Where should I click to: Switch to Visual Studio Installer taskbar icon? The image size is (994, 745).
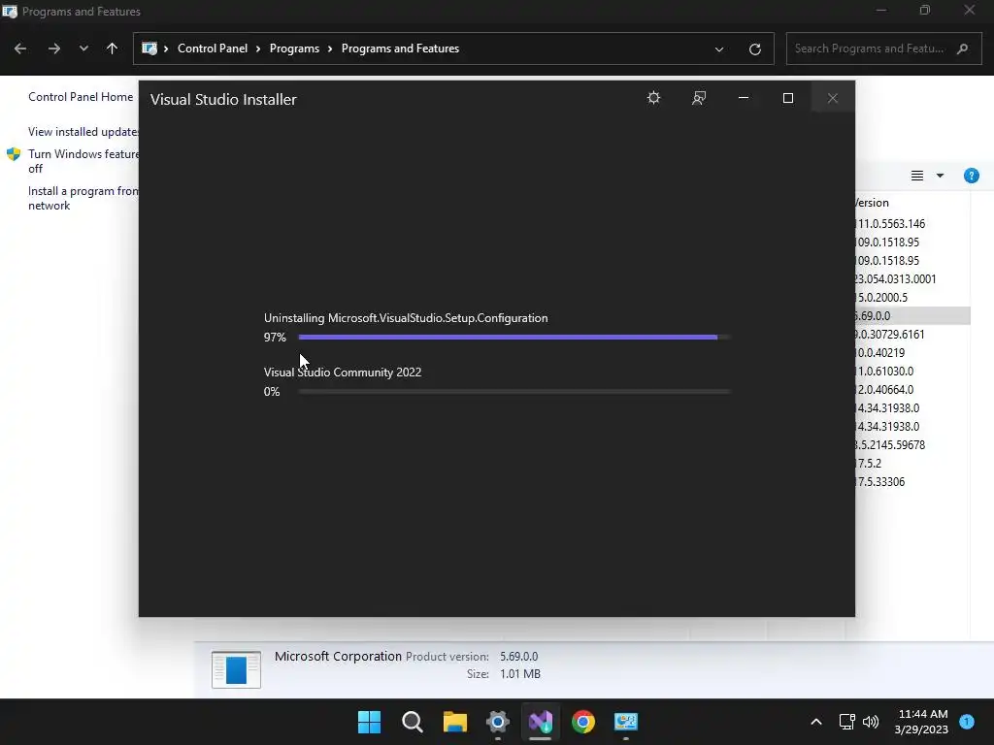[540, 722]
